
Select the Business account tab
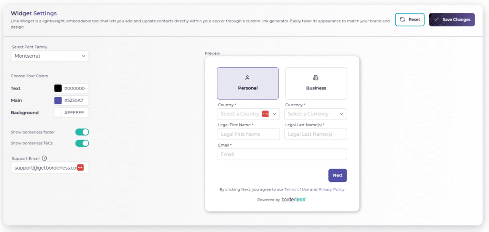click(x=316, y=83)
